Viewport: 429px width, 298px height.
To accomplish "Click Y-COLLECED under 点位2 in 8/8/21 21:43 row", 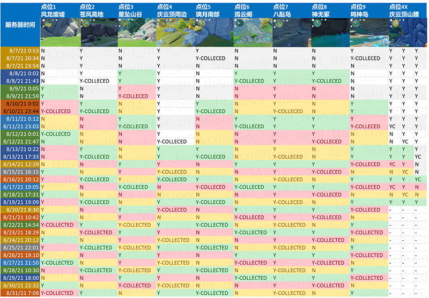I will click(x=94, y=81).
